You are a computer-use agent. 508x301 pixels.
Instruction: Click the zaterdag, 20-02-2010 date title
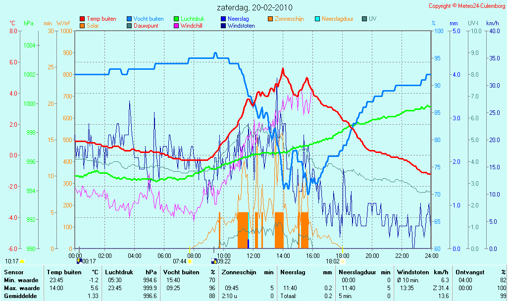pyautogui.click(x=254, y=7)
